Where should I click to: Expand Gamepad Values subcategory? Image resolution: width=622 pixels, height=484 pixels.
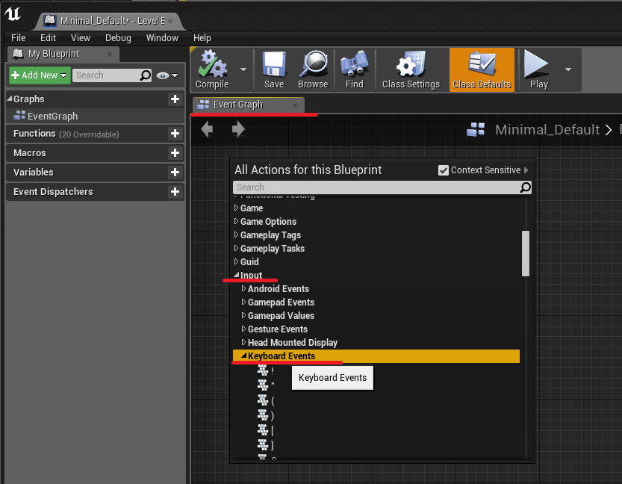(x=243, y=315)
